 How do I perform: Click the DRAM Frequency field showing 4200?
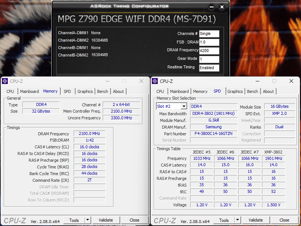pos(209,51)
